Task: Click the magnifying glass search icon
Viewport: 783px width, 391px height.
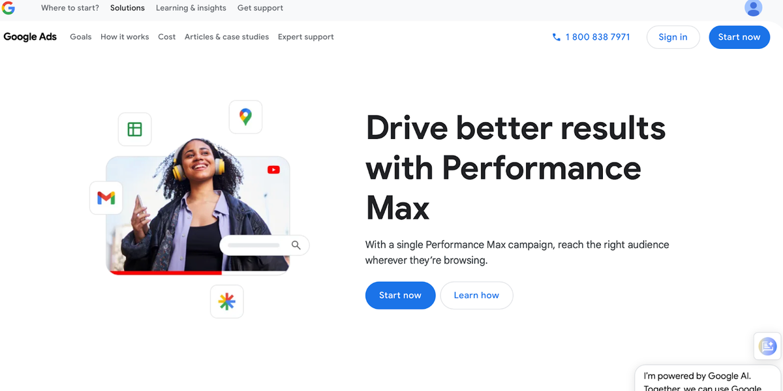Action: 296,245
